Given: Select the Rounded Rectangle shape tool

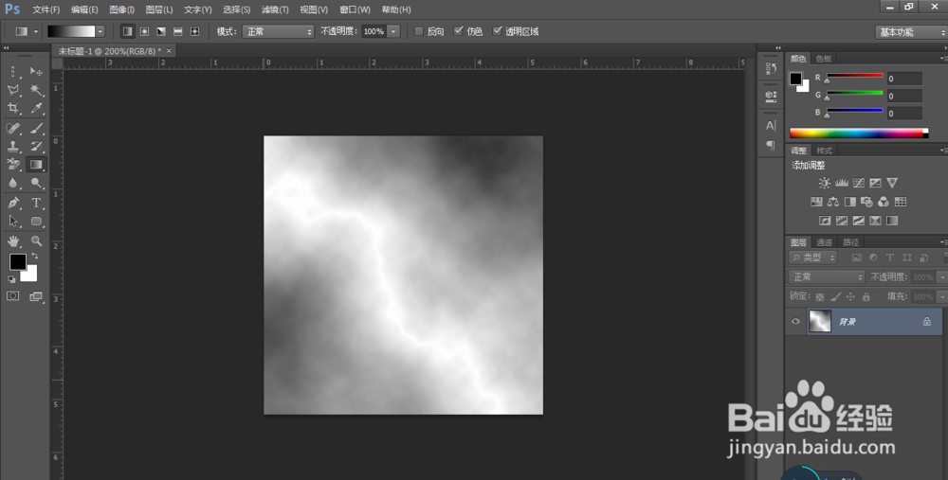Looking at the screenshot, I should pos(36,221).
